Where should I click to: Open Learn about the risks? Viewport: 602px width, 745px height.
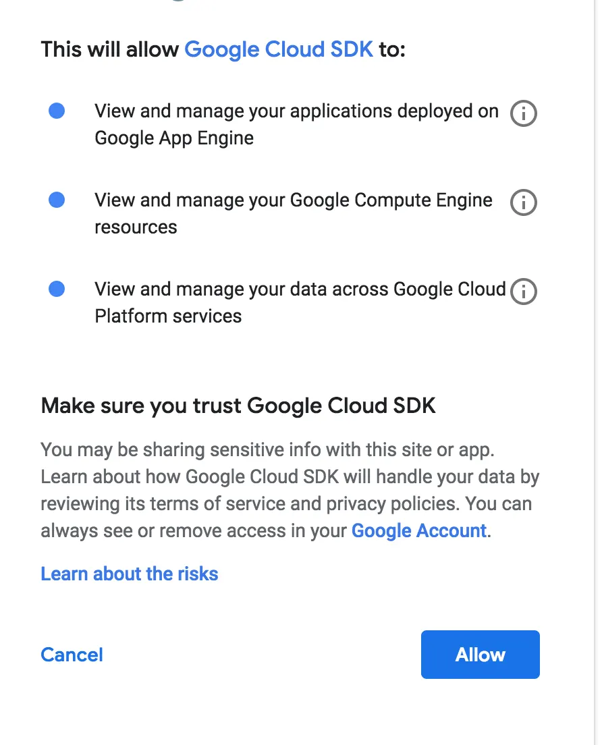pyautogui.click(x=129, y=573)
